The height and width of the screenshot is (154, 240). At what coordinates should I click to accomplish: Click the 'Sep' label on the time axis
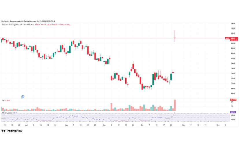[x=104, y=125]
